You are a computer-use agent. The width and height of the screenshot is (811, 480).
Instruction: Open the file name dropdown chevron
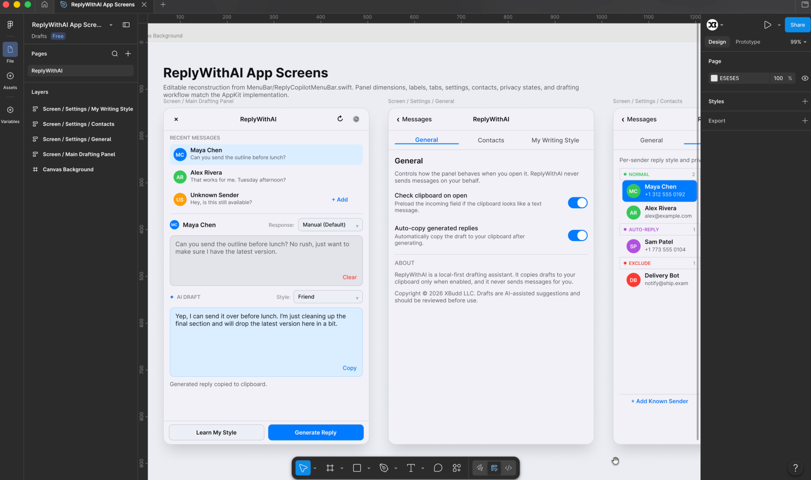click(111, 25)
